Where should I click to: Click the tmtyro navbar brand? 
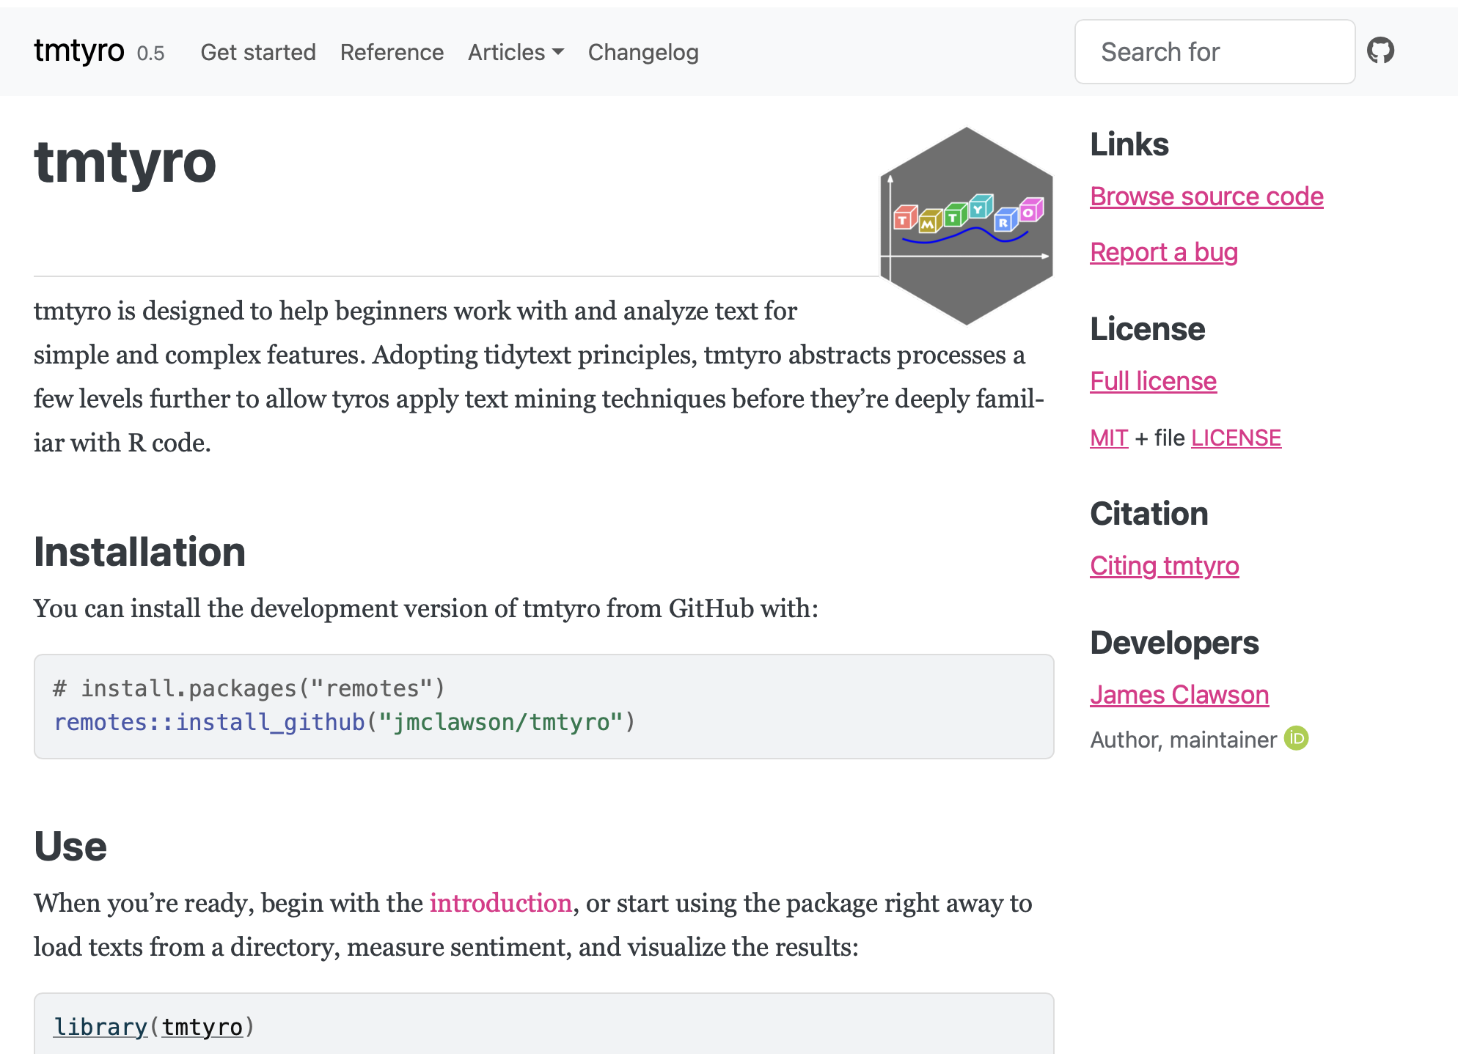(78, 51)
